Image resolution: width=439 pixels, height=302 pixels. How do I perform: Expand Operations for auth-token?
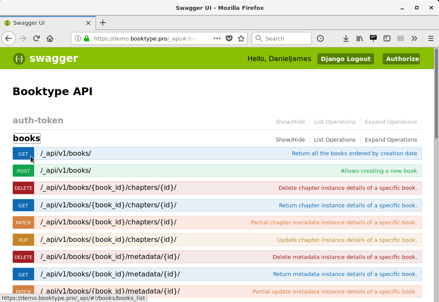(391, 122)
